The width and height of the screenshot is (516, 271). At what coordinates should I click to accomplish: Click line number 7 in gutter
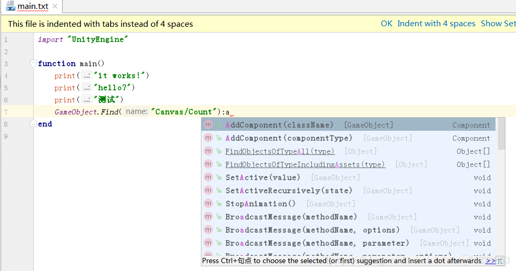tap(6, 112)
